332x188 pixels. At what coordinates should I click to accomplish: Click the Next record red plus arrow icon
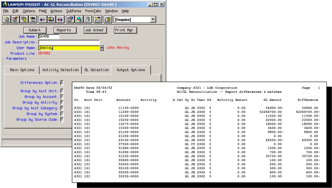click(60, 19)
